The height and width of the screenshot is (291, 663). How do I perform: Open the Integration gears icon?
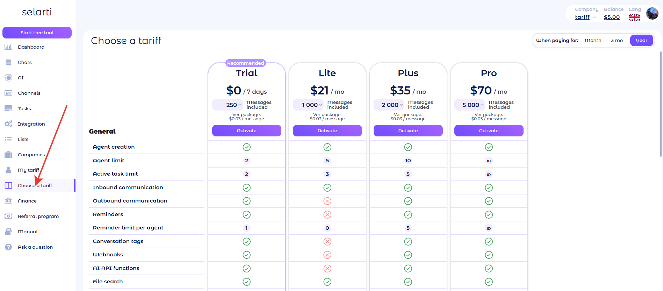pos(8,124)
